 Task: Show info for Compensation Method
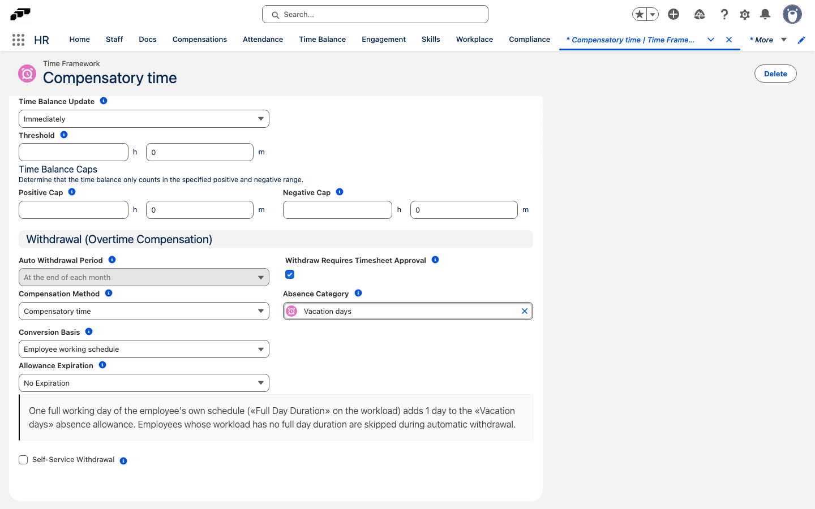[x=109, y=293]
